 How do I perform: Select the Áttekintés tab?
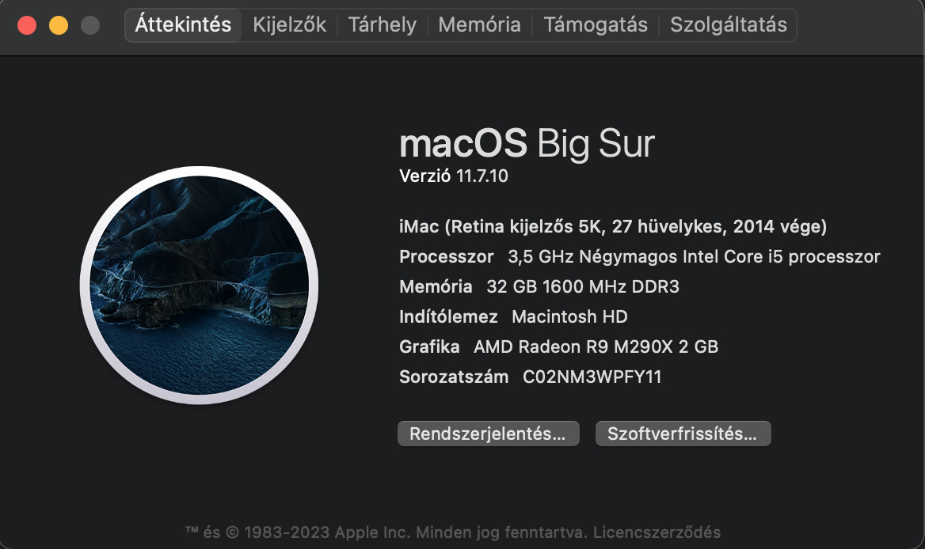183,25
